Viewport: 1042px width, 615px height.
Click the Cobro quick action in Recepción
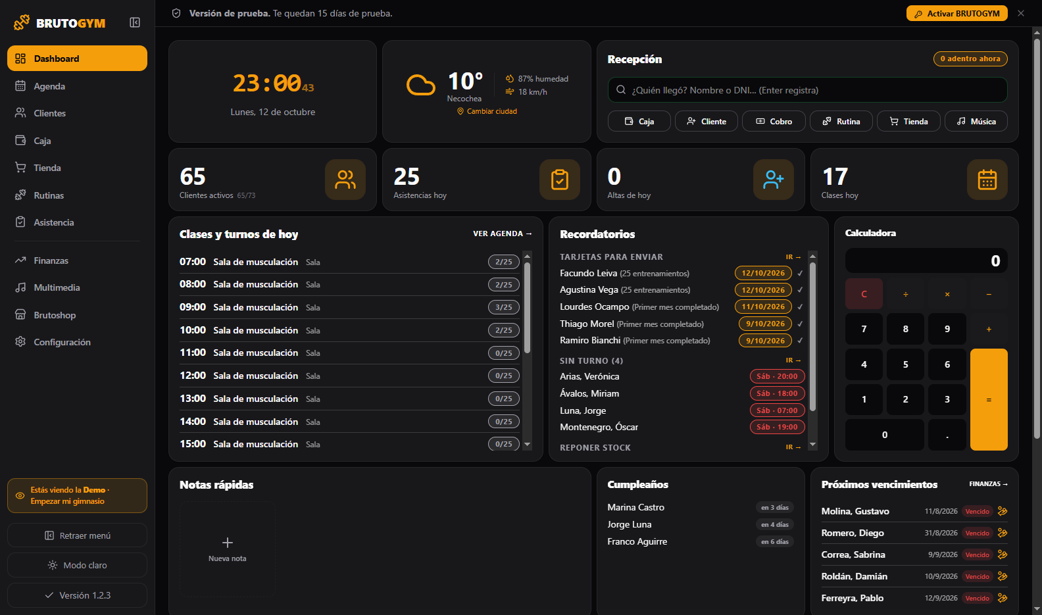click(x=774, y=121)
